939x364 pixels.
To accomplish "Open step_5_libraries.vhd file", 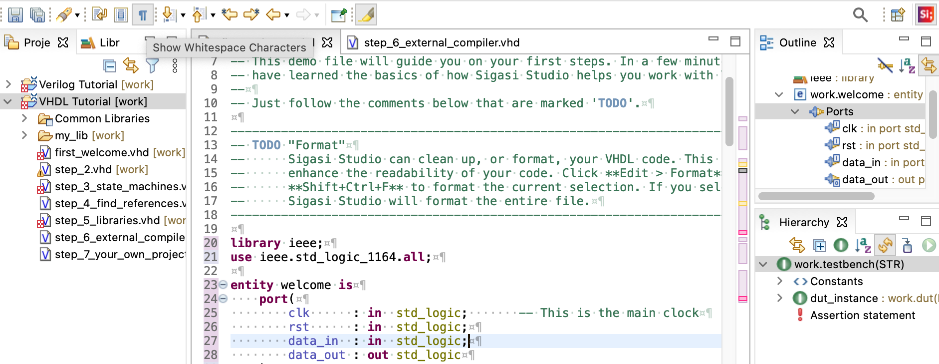I will pos(111,220).
